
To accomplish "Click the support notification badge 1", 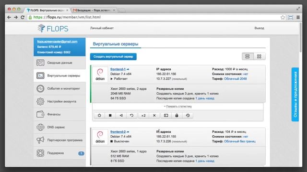I will point(81,153).
